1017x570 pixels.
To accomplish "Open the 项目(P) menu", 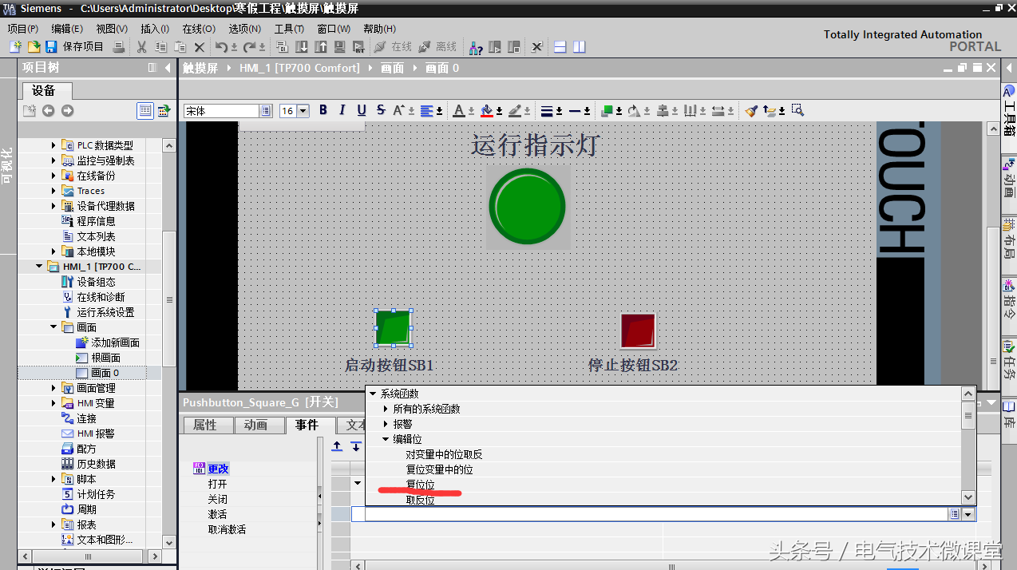I will tap(22, 29).
